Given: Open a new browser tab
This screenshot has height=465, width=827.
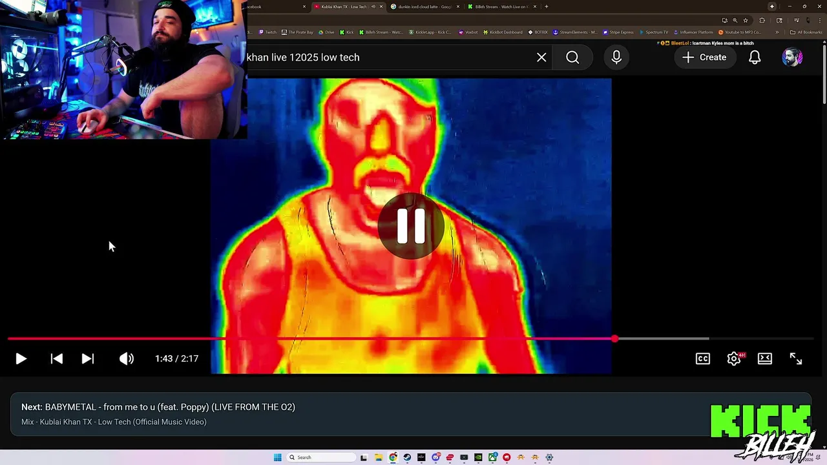Looking at the screenshot, I should 547,6.
